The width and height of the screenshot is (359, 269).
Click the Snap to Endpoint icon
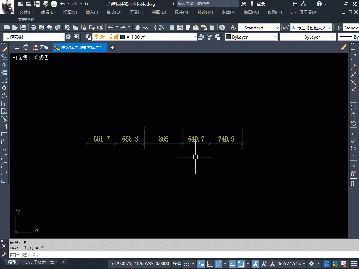point(353,67)
